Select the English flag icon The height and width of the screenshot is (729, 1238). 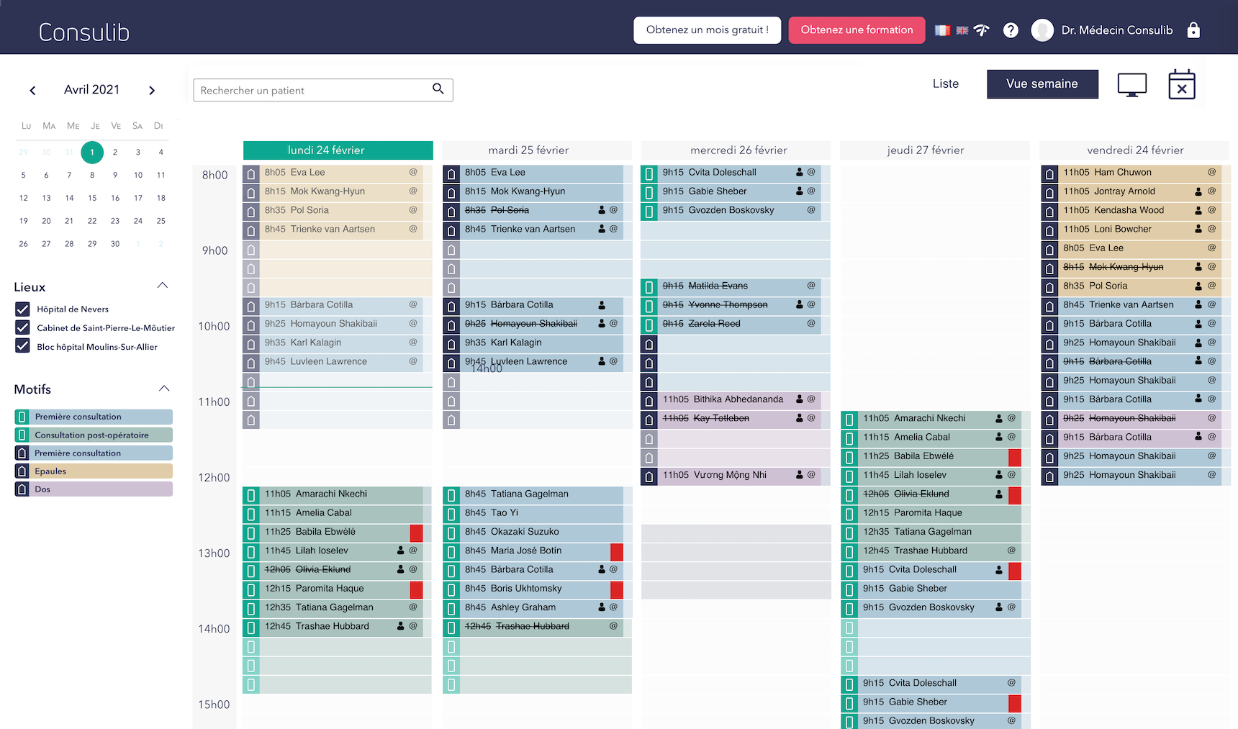point(962,30)
